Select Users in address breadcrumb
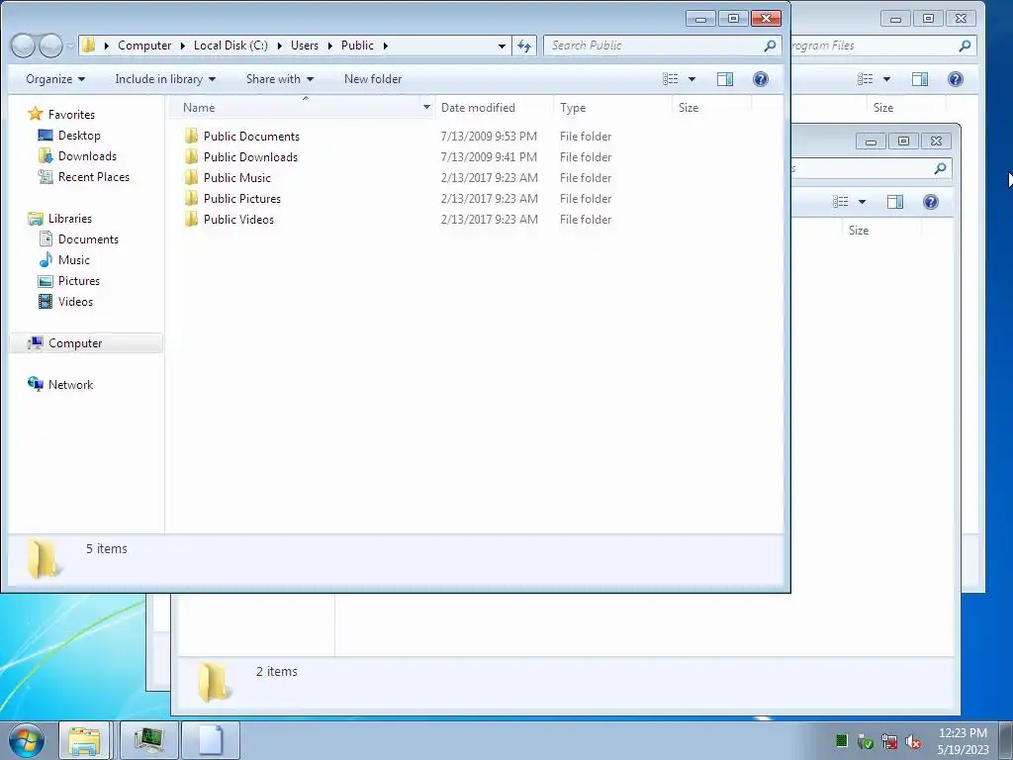The width and height of the screenshot is (1013, 760). 305,46
